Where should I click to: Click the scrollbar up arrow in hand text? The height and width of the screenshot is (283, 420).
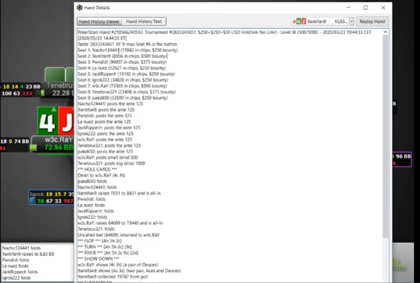385,32
